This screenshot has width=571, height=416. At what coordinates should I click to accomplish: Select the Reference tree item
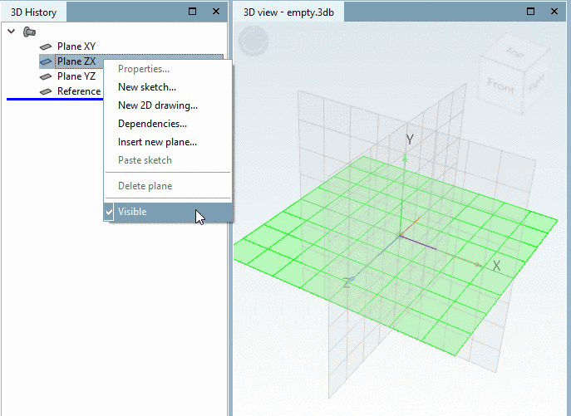tap(79, 91)
